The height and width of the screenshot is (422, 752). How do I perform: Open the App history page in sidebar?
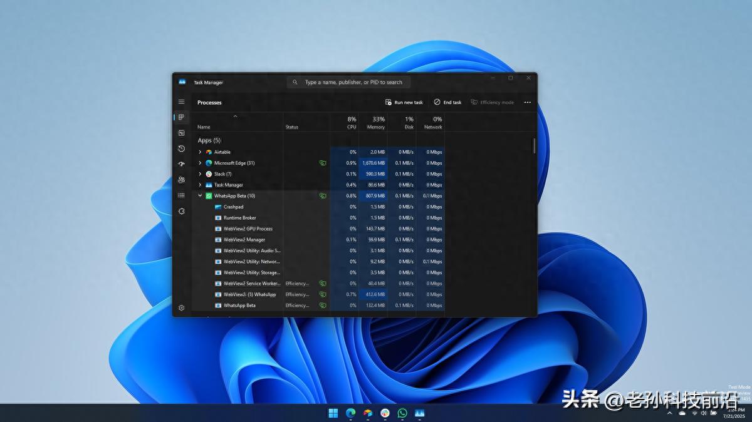[x=181, y=148]
